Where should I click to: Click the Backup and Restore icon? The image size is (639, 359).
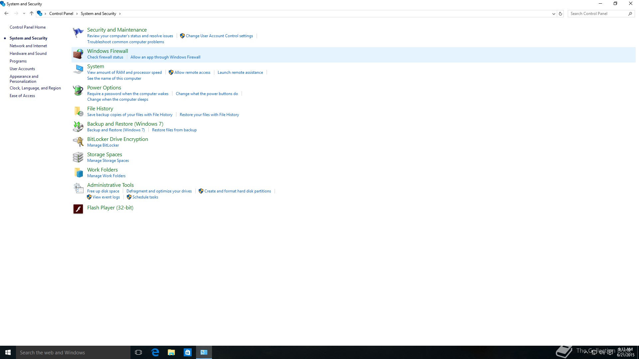pos(78,127)
